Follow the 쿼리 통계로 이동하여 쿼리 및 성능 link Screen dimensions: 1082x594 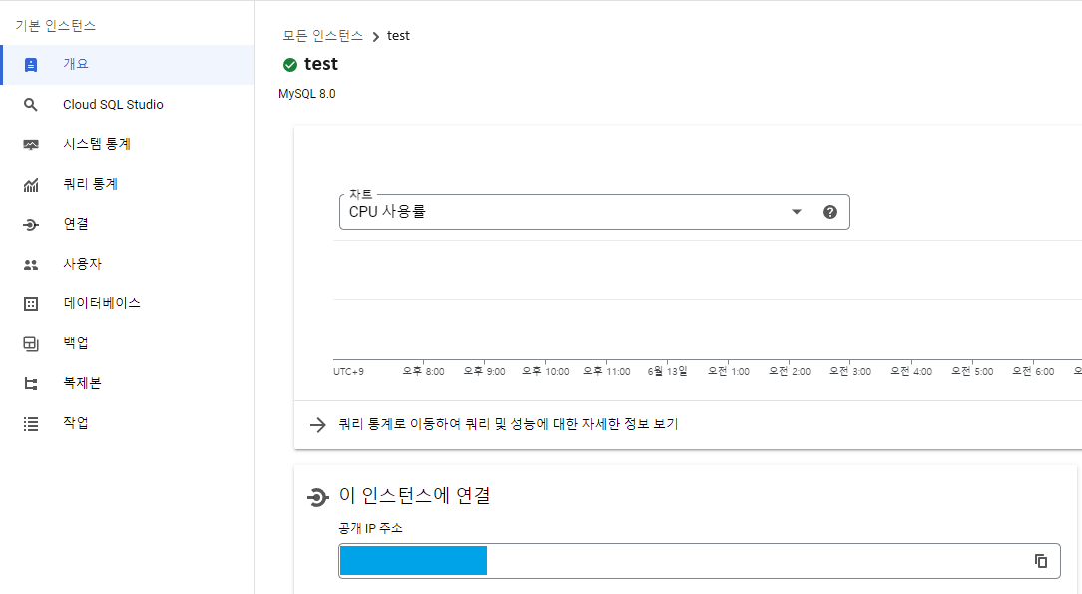(x=508, y=424)
